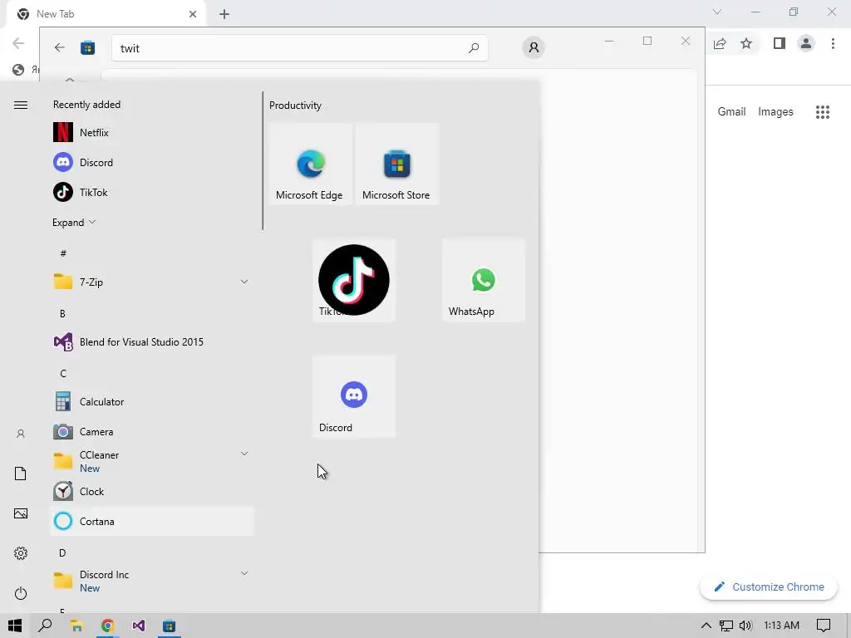Switch to Microsoft Store in taskbar
The width and height of the screenshot is (851, 638).
click(170, 626)
